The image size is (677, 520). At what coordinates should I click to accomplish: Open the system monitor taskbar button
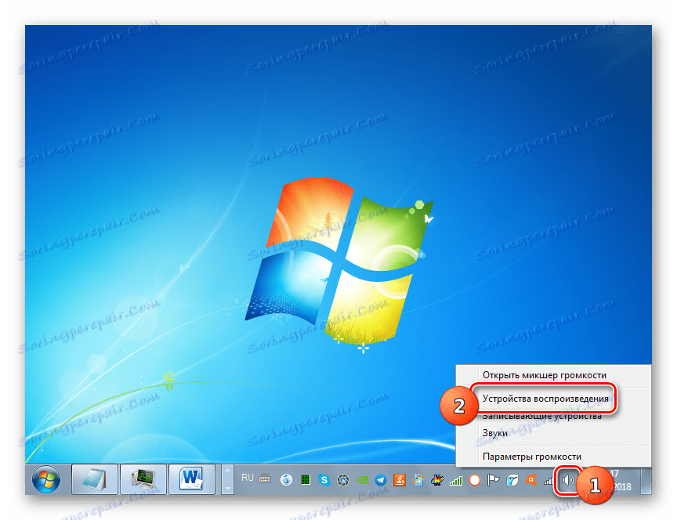click(x=143, y=479)
